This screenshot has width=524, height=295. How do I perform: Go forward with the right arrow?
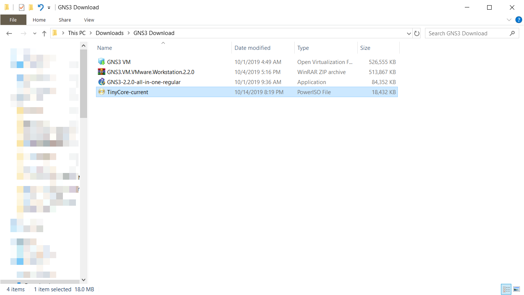click(23, 33)
